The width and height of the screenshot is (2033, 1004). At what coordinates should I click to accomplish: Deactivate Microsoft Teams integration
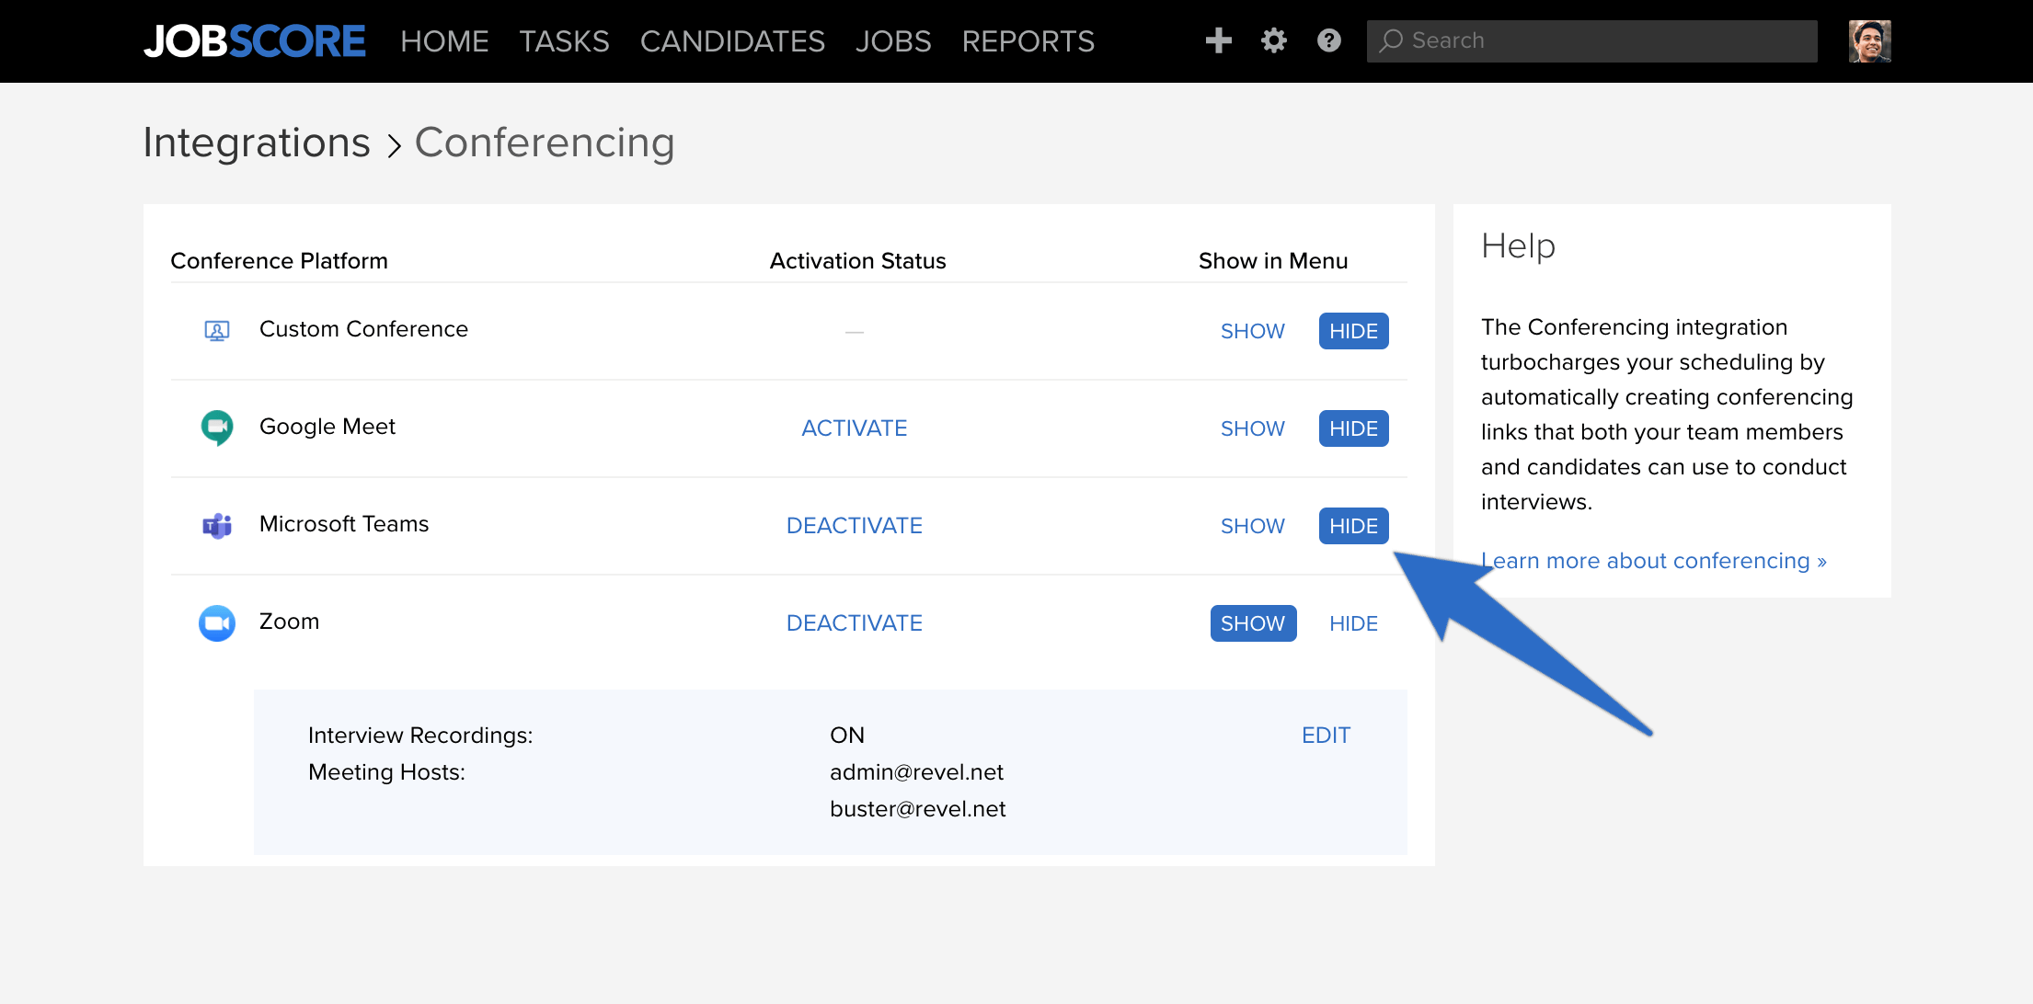pos(855,526)
